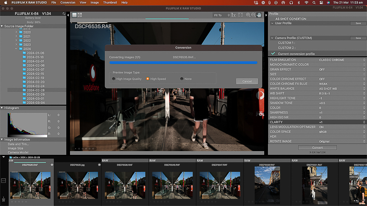Open macOS Spotlight search
The image size is (367, 206).
(314, 2)
